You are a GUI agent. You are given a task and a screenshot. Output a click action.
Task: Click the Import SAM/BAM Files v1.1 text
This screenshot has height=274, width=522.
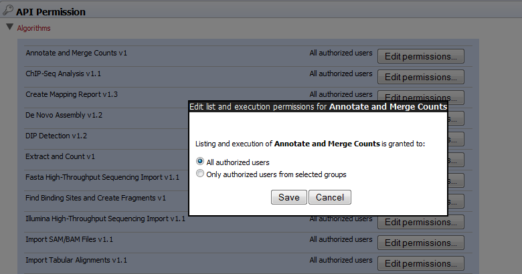[x=69, y=239]
